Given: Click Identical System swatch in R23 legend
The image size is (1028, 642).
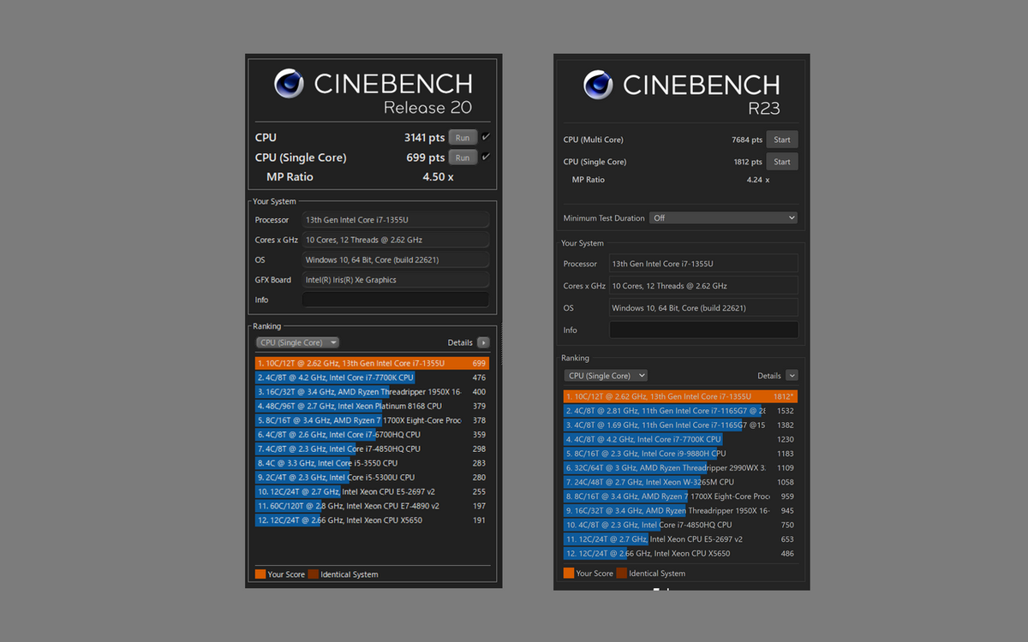Looking at the screenshot, I should click(x=622, y=574).
